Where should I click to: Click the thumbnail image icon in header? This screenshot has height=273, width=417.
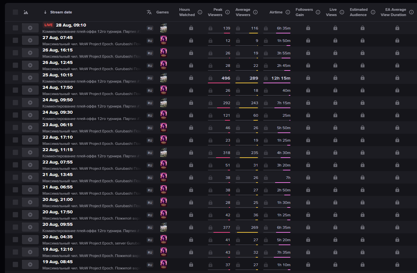[x=26, y=12]
